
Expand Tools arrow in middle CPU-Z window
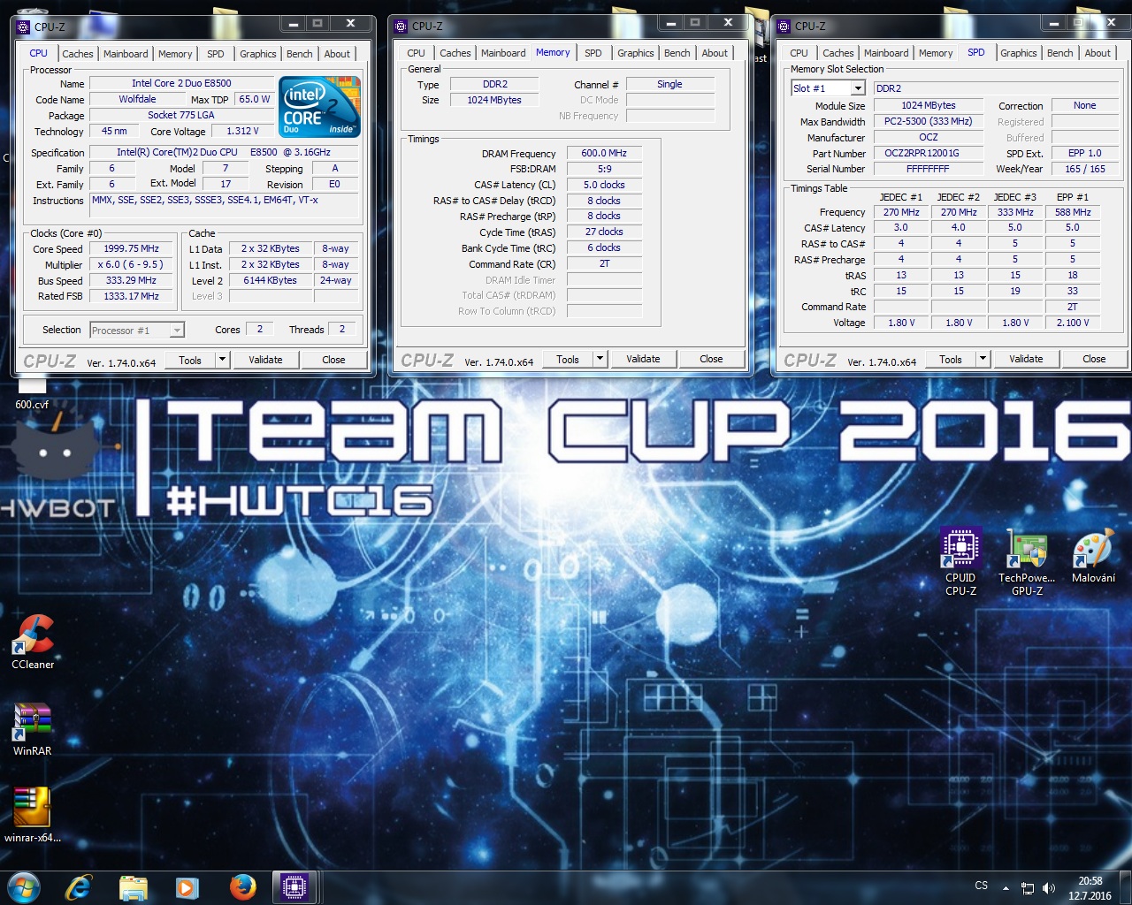600,359
